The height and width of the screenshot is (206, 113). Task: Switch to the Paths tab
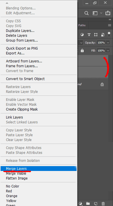tap(82, 25)
